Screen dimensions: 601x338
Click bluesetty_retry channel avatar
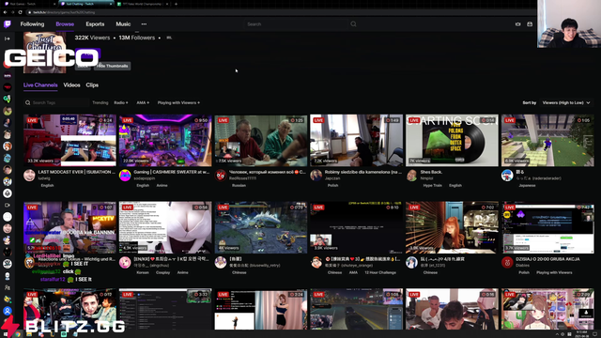(x=221, y=263)
